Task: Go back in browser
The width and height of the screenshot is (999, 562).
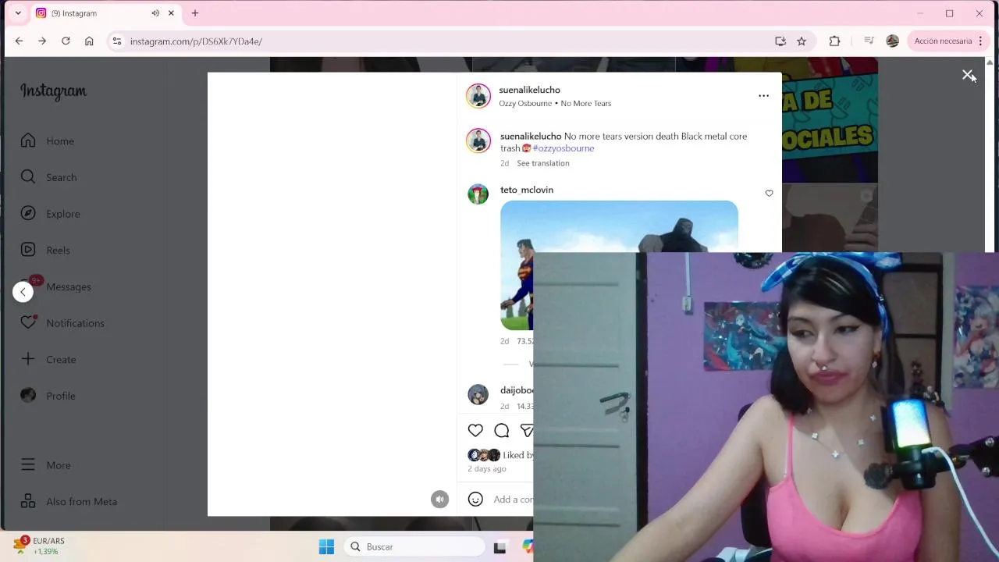Action: click(19, 41)
